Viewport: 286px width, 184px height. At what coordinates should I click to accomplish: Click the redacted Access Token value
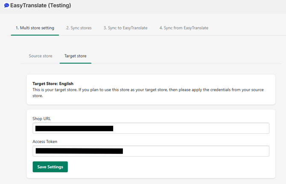(79, 151)
